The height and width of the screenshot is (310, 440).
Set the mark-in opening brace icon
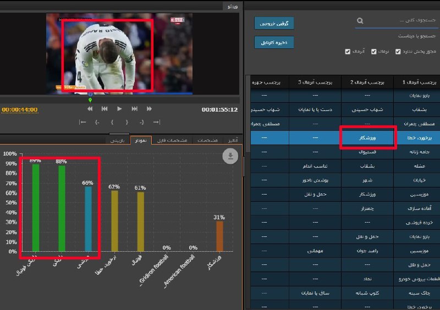(x=112, y=122)
